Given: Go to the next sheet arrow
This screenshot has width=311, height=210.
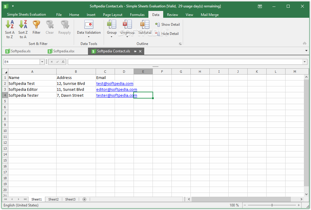Looking at the screenshot, I should coord(18,199).
